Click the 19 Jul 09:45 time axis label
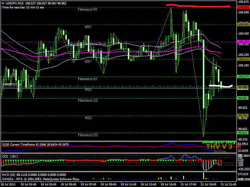 pyautogui.click(x=108, y=185)
